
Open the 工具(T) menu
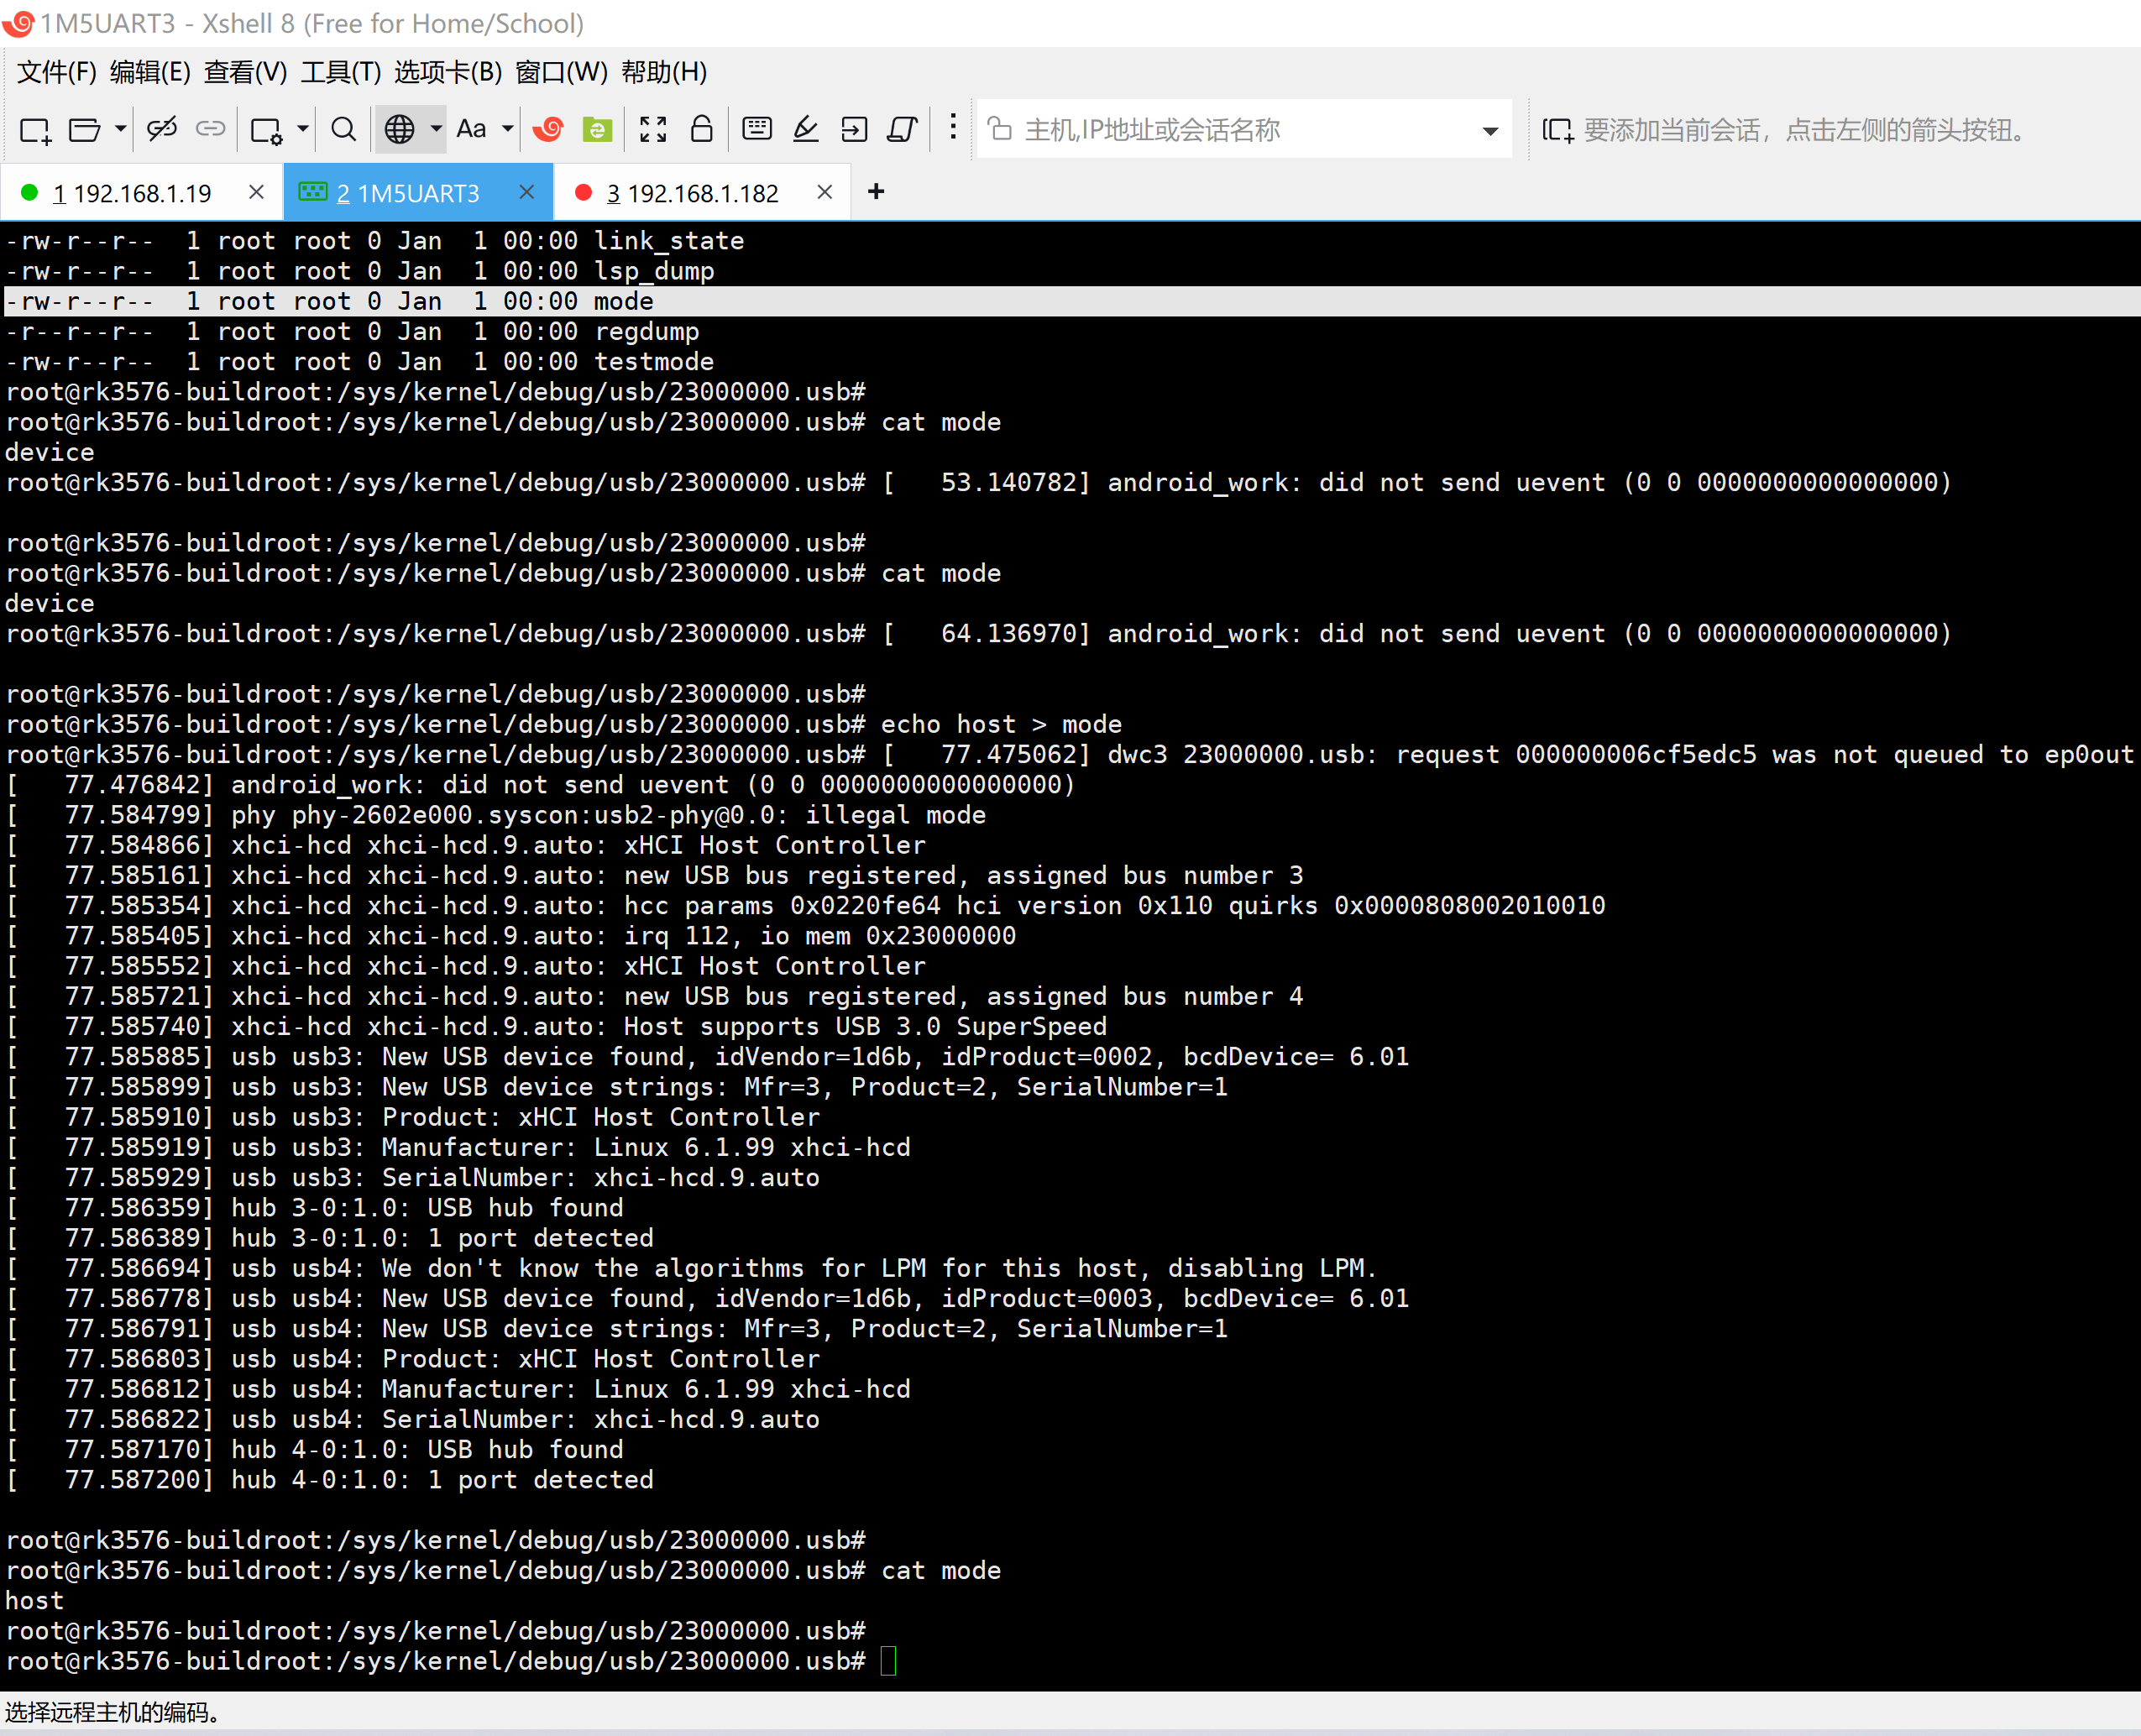click(341, 72)
